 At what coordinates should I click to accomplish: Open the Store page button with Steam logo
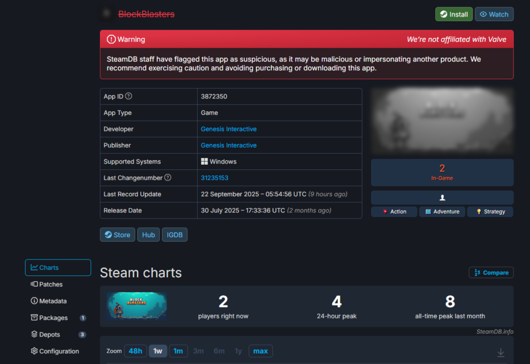point(117,235)
